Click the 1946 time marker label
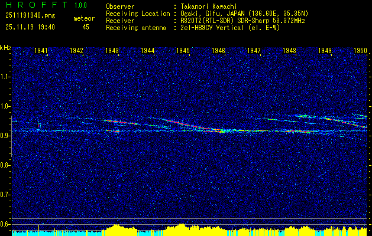 pos(218,51)
